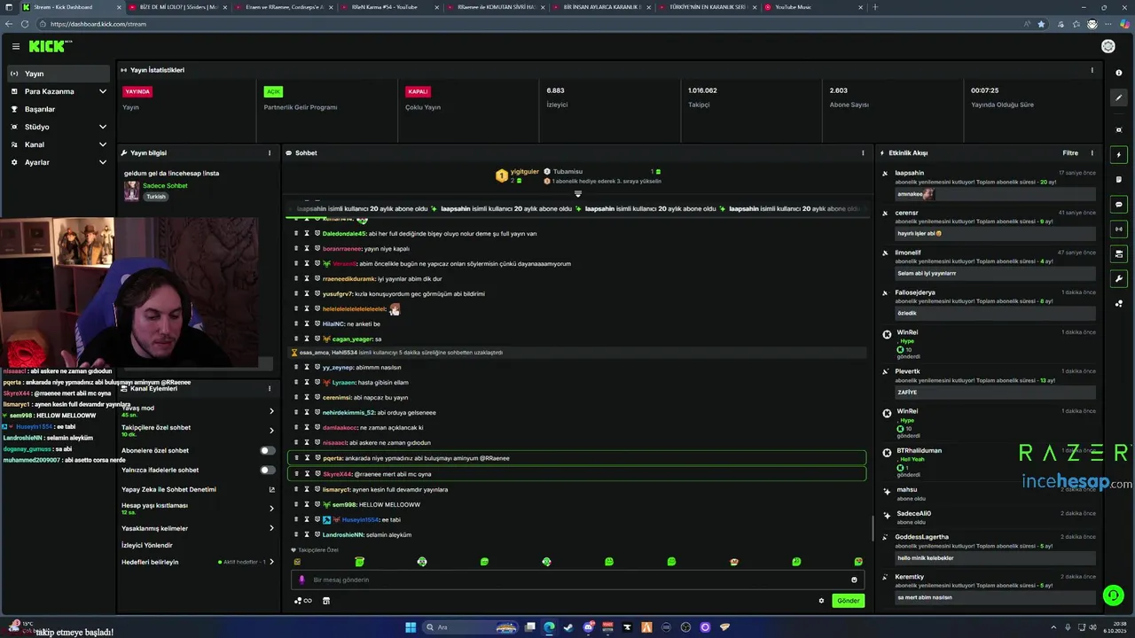Open the Yayın bilgisi three-dot menu
Screen dimensions: 1135x638
[x=270, y=153]
